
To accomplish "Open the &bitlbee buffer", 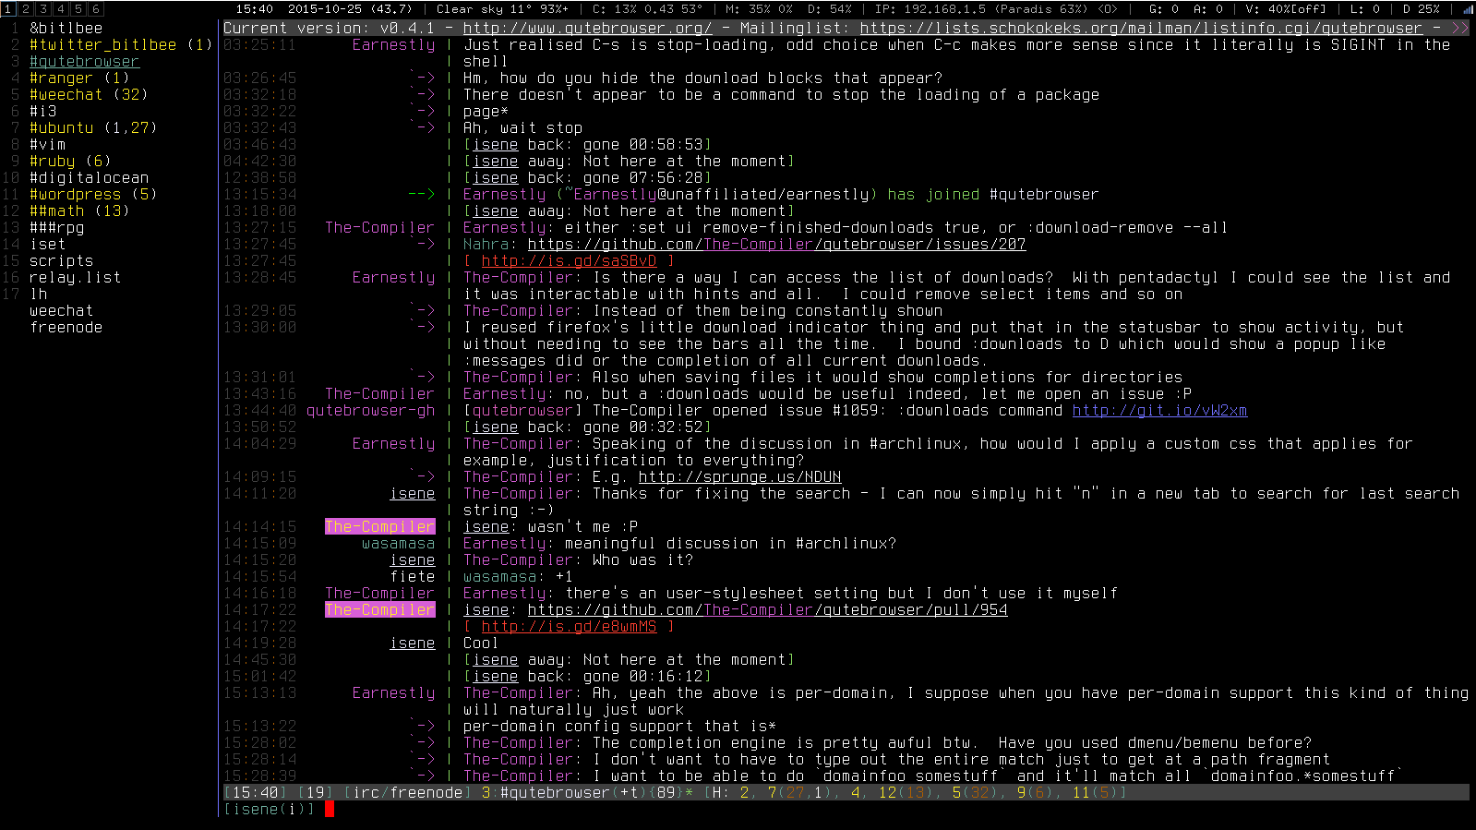I will [x=66, y=28].
